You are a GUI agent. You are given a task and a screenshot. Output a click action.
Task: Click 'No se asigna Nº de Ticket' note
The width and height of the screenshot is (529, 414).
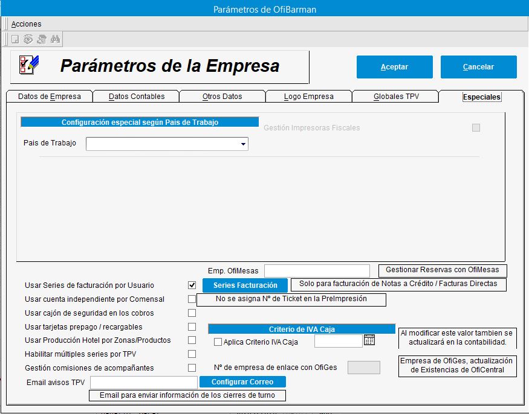click(x=291, y=299)
